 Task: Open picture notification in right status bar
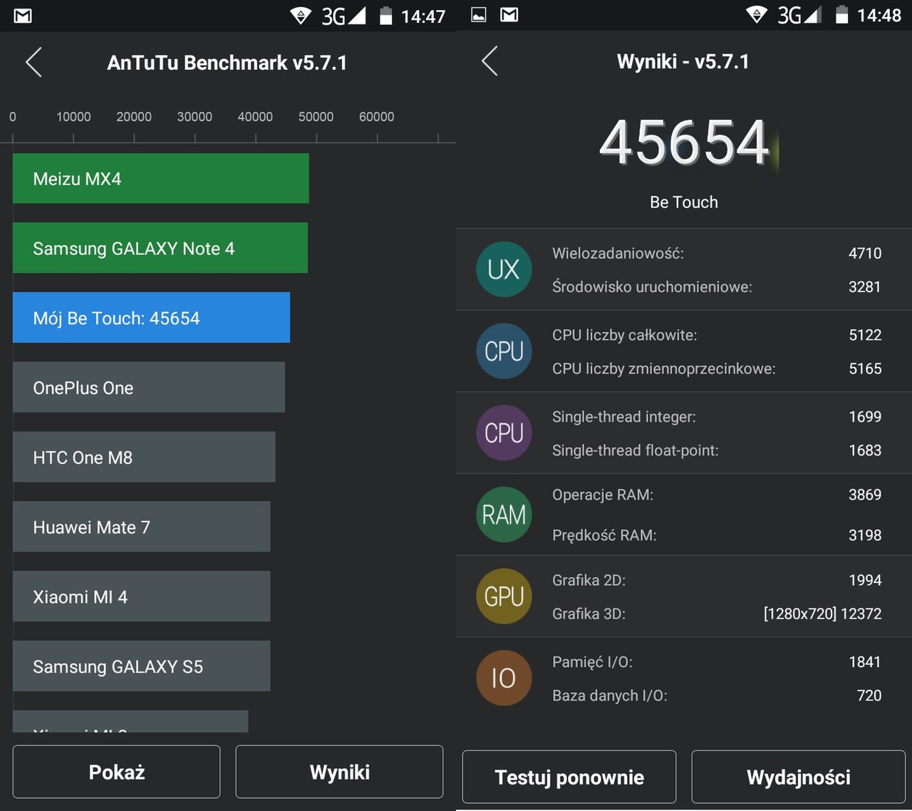pyautogui.click(x=479, y=15)
